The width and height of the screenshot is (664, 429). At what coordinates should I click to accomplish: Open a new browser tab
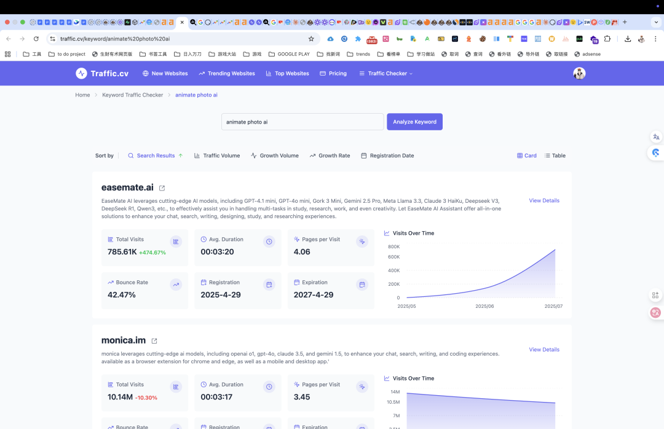coord(625,22)
